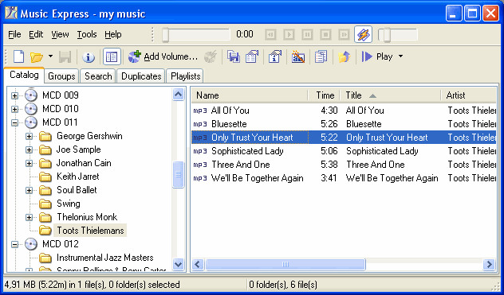Click the up-one-level folder arrow icon
This screenshot has height=295, width=504.
click(344, 56)
